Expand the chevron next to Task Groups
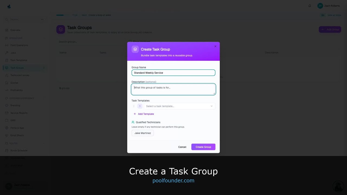Screen dimensions: 347x195 [x=44, y=68]
